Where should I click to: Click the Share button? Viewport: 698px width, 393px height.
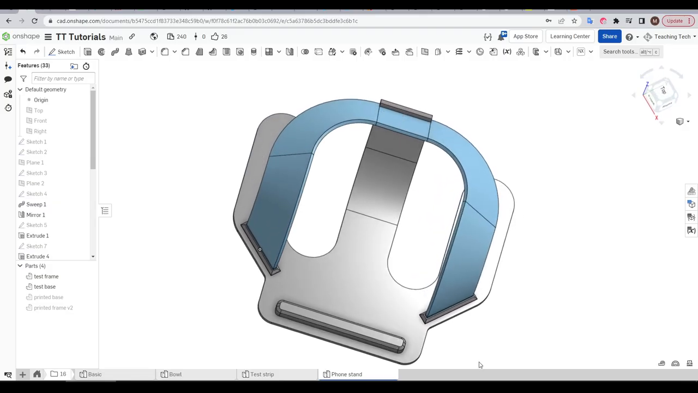coord(610,37)
